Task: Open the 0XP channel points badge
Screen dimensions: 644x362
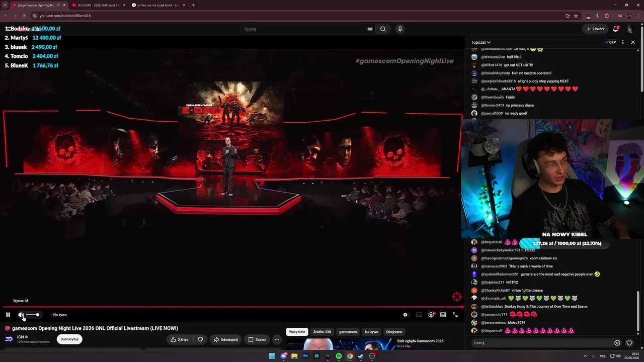Action: coord(611,42)
